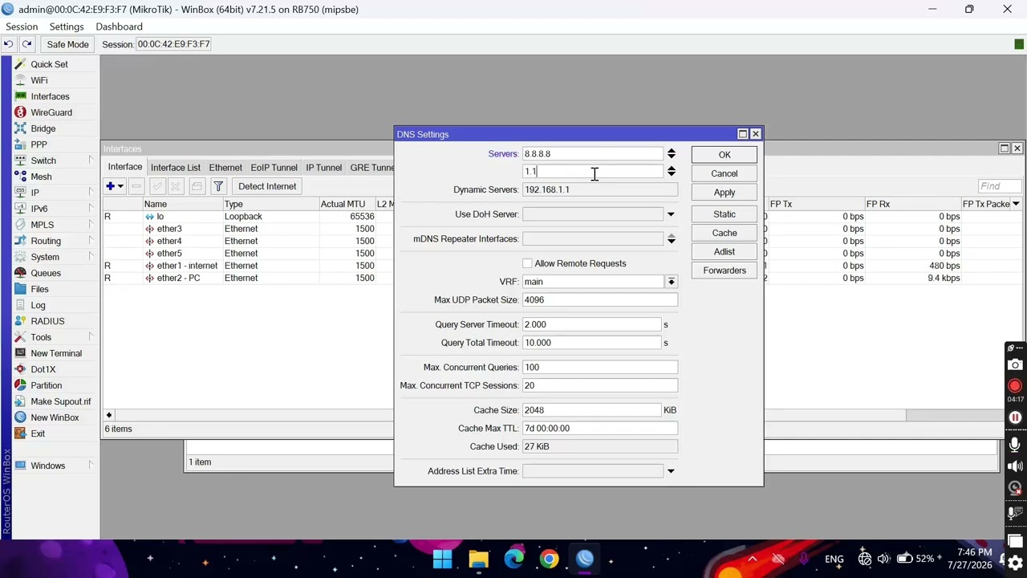
Task: Click the Adlist button
Action: pos(725,252)
